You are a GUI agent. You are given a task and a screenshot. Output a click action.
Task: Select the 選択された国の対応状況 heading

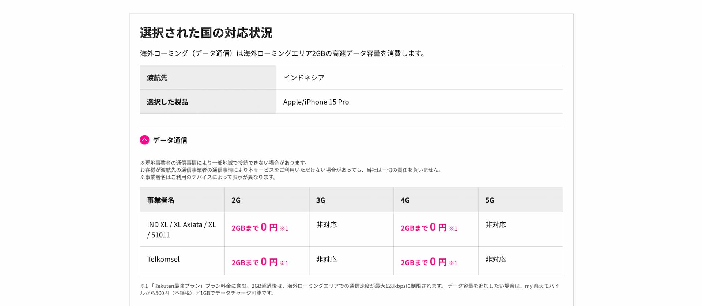point(206,33)
